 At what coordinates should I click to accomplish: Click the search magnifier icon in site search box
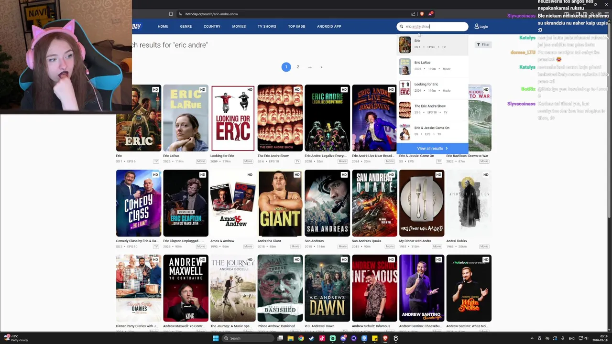coord(401,27)
